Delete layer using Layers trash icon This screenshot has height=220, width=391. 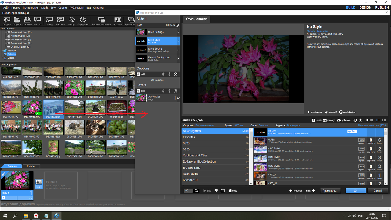coord(163,91)
